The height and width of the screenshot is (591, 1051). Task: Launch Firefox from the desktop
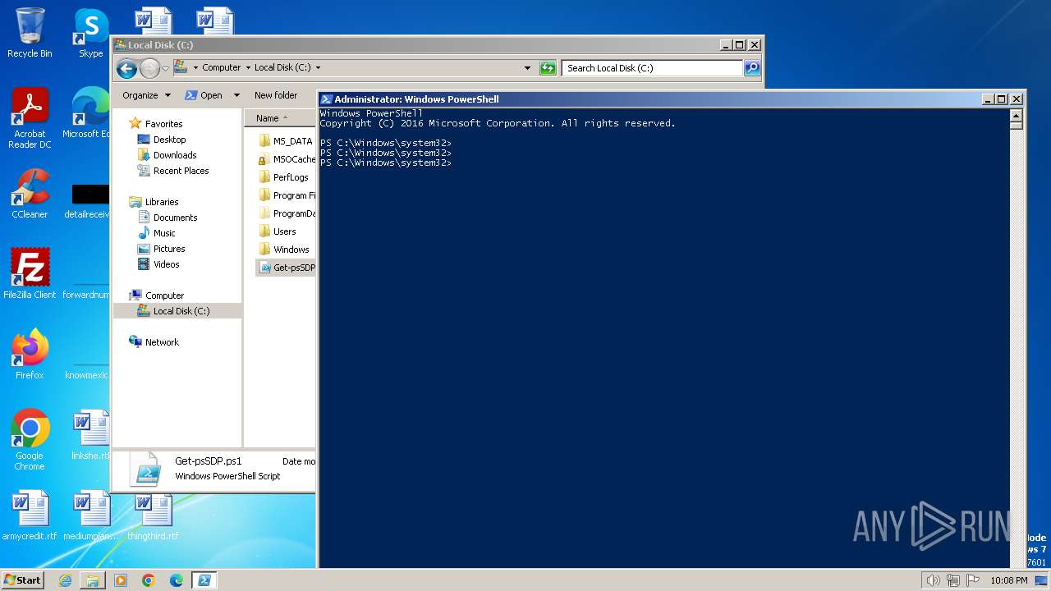[30, 355]
